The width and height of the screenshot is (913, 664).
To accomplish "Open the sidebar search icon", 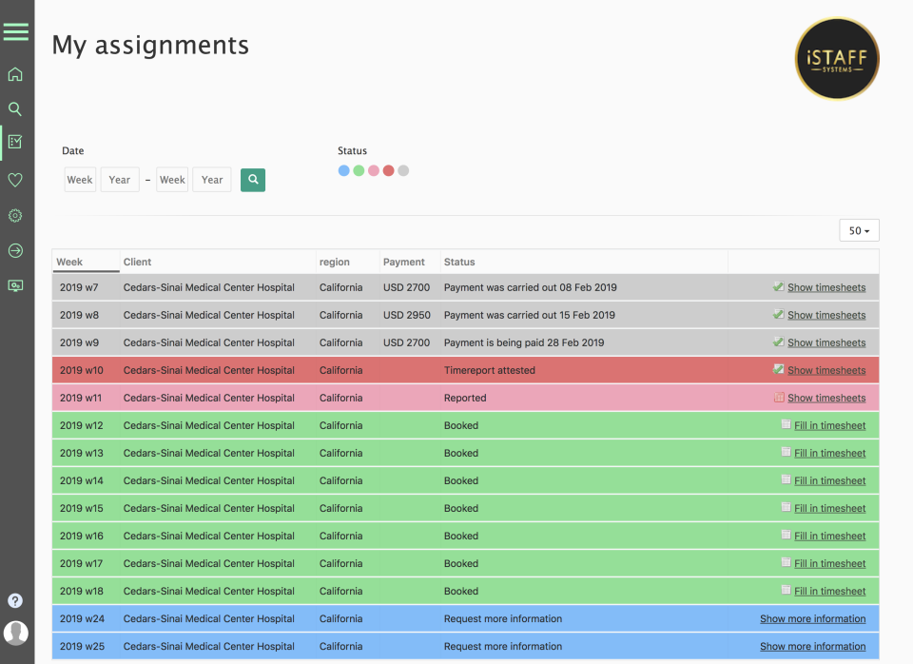I will (x=15, y=108).
